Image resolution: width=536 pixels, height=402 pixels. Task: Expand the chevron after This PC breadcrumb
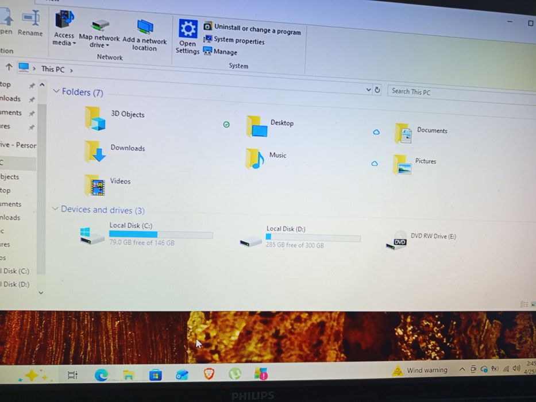(x=71, y=71)
